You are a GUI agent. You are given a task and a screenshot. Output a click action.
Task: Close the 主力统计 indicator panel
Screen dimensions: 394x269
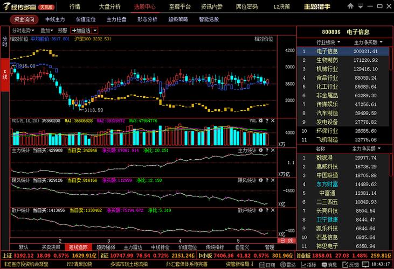[273, 150]
